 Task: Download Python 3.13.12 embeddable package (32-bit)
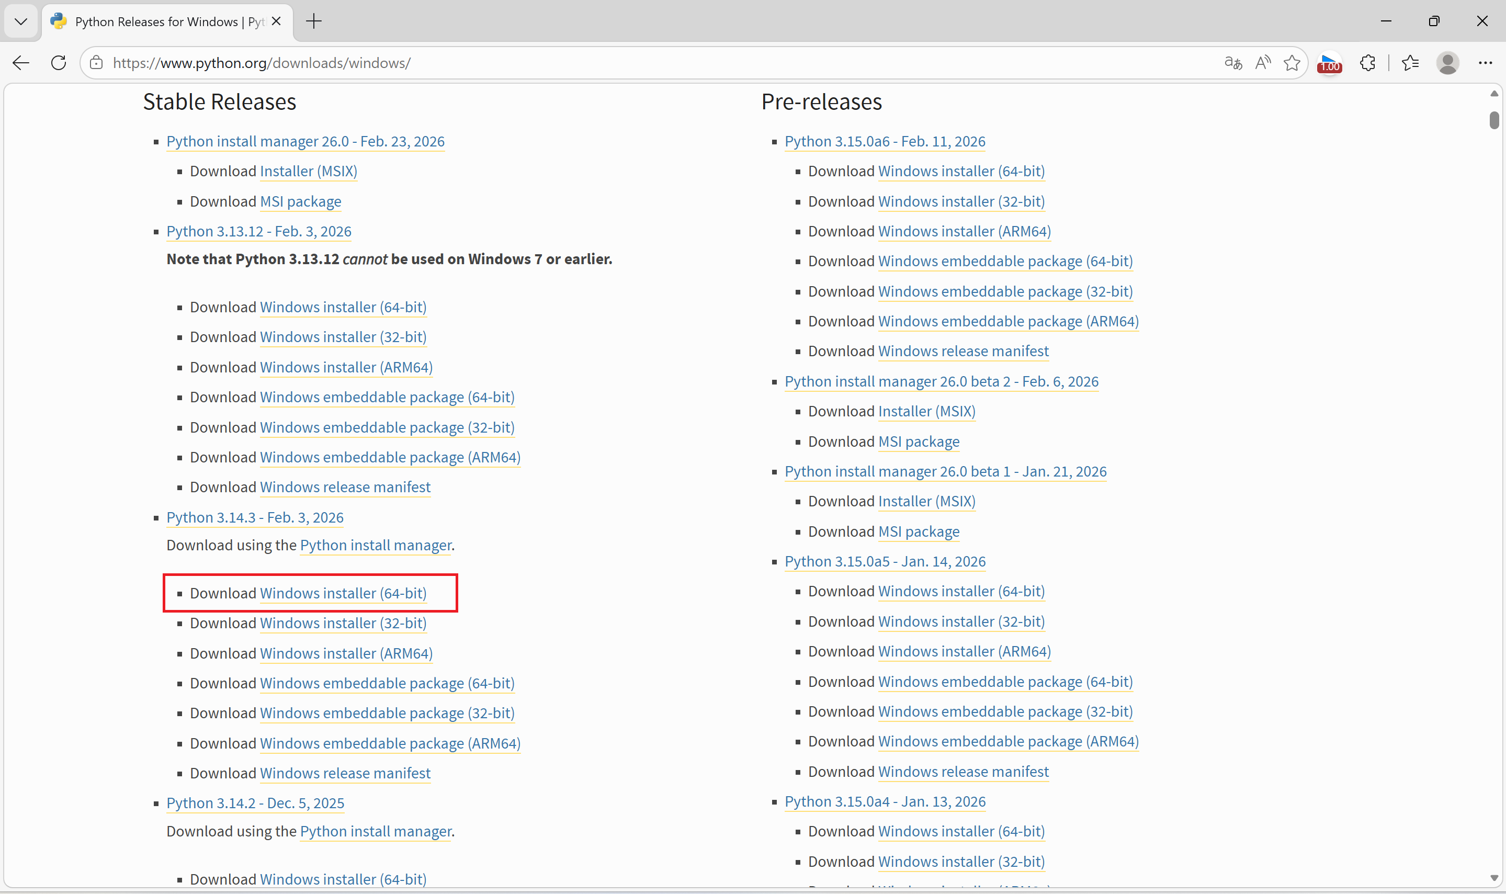[387, 428]
